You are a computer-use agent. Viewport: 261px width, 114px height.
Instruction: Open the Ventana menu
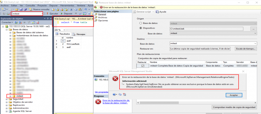tap(81, 6)
